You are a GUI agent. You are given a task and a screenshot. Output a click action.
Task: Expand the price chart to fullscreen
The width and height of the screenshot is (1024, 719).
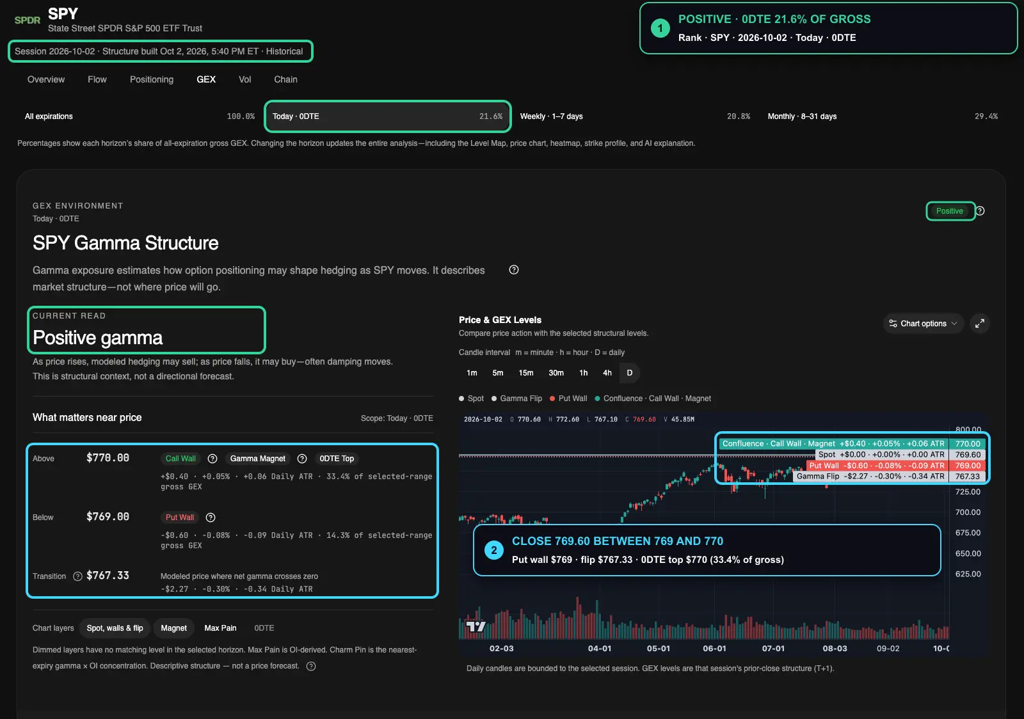(980, 324)
